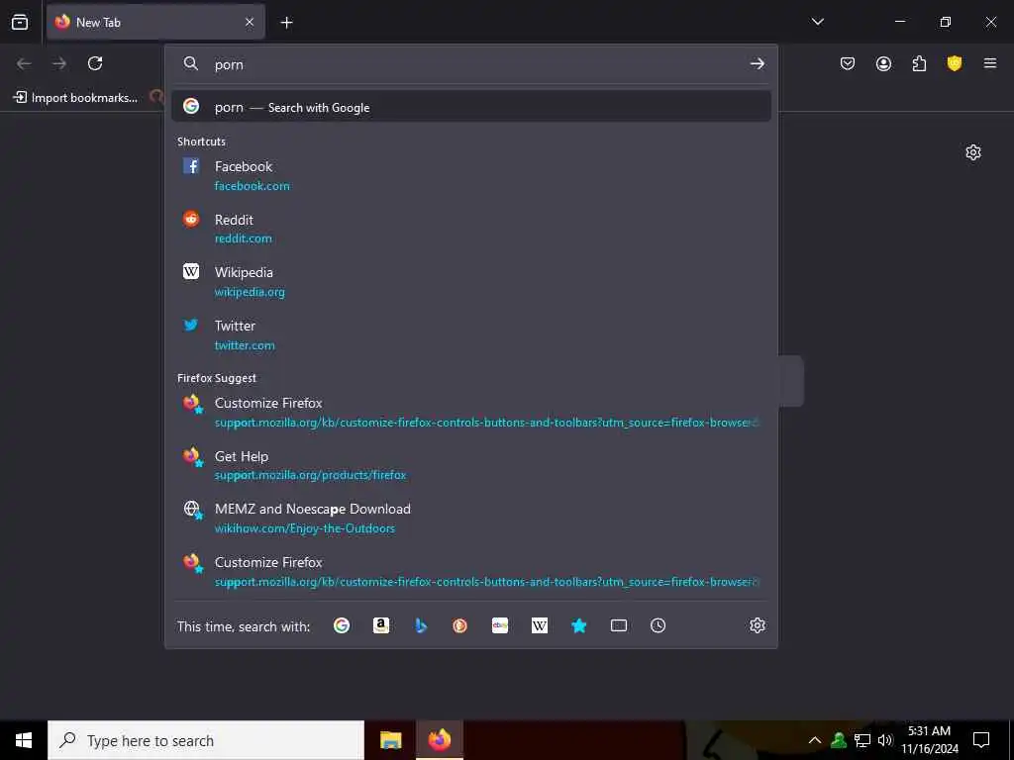1014x760 pixels.
Task: Click the Windows taskbar search box
Action: [206, 740]
